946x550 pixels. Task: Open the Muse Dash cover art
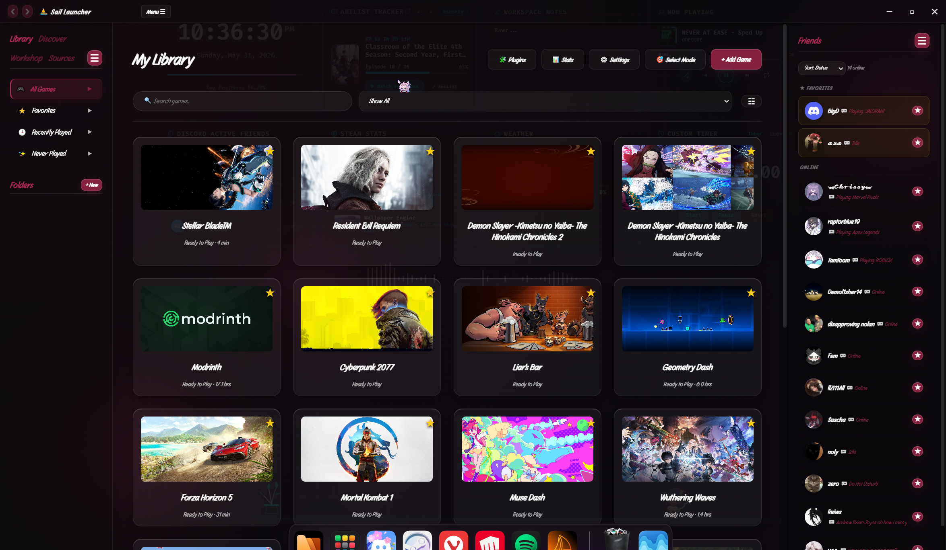click(x=527, y=449)
